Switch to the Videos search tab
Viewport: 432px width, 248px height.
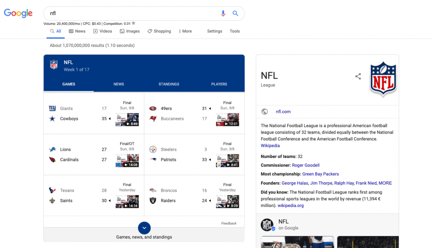pos(103,31)
